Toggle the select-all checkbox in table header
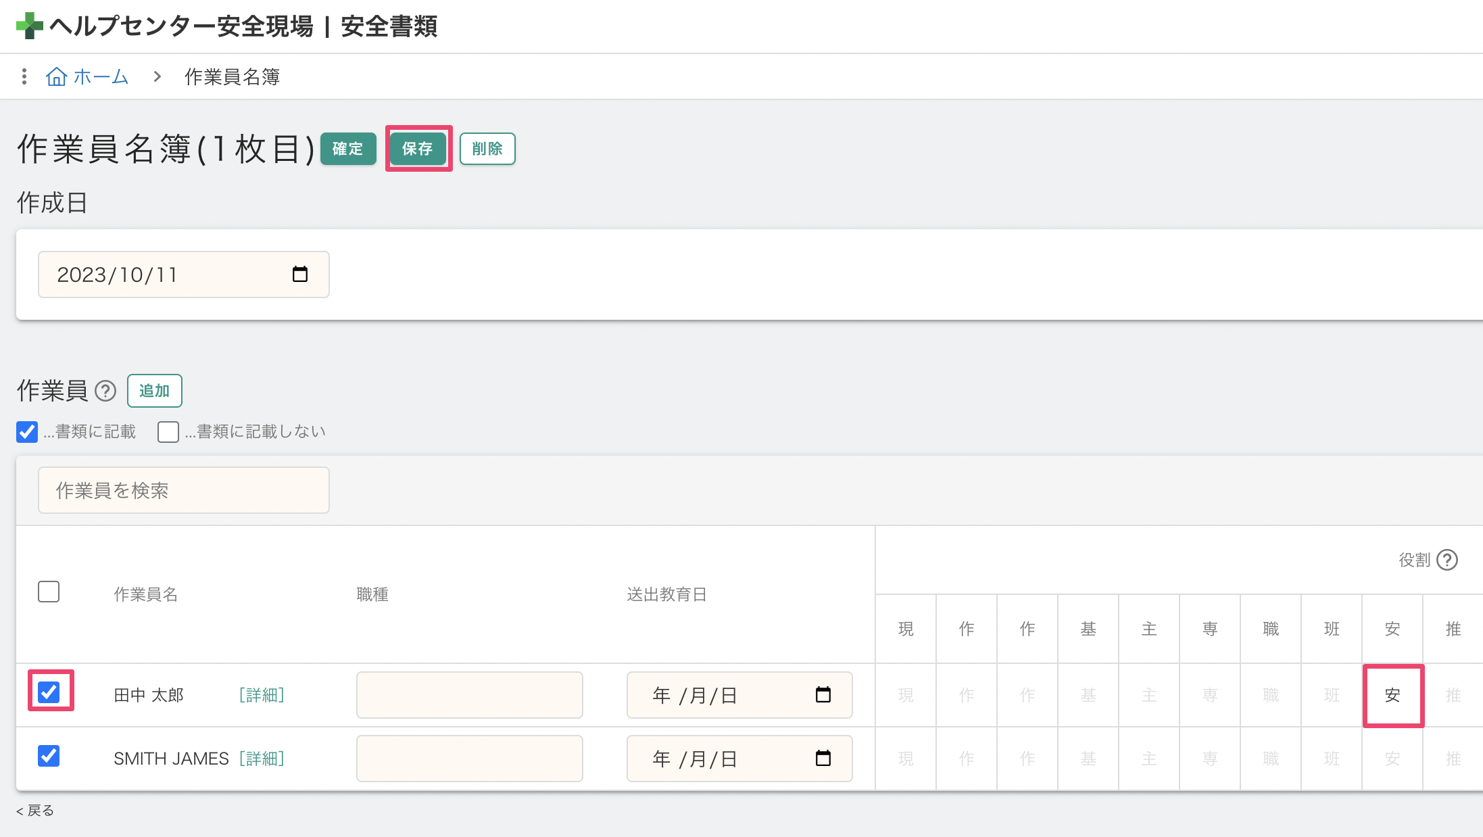 (49, 592)
